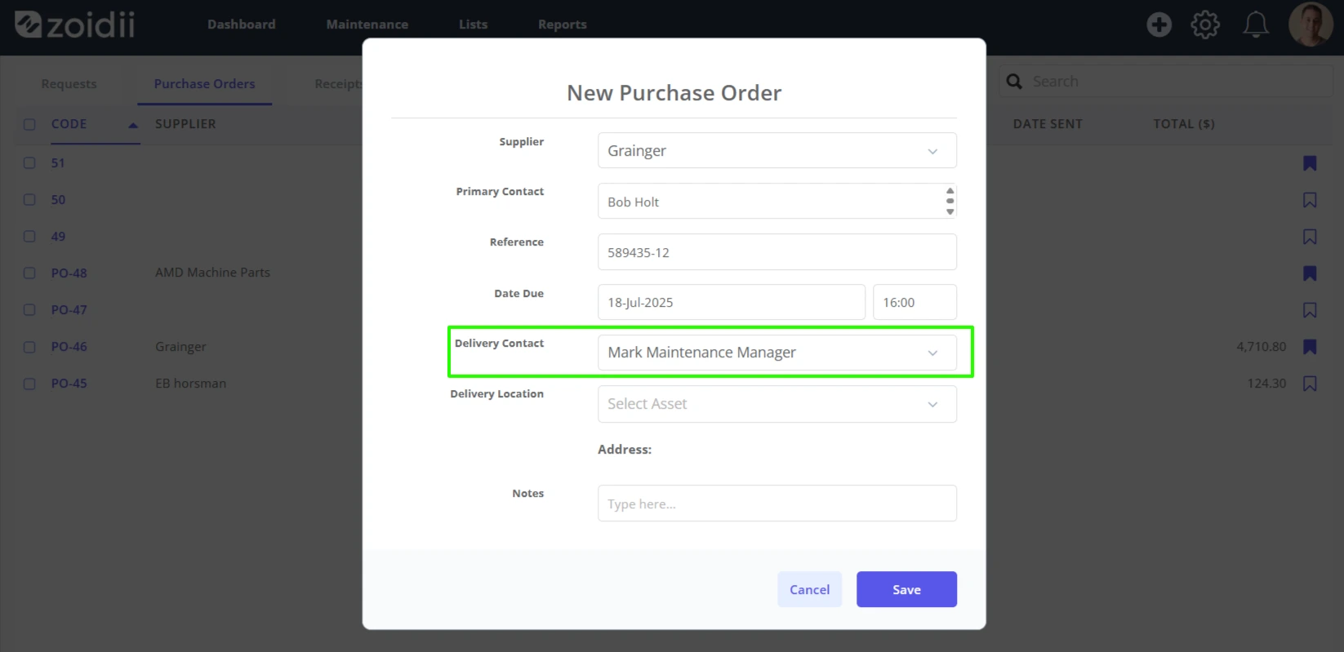Viewport: 1344px width, 652px height.
Task: Open the Supplier dropdown showing Grainger
Action: pos(777,151)
